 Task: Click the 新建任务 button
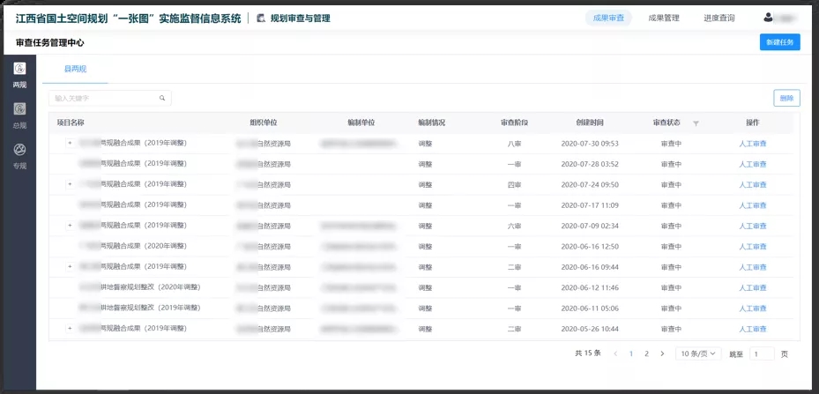[x=779, y=42]
